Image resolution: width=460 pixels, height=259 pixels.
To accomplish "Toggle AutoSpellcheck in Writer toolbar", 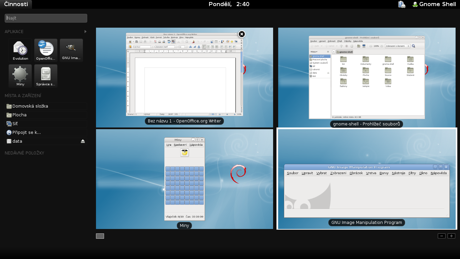I will point(173,41).
